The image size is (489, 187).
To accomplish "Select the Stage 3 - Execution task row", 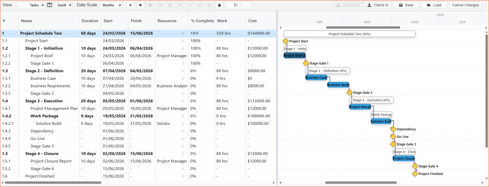I will click(44, 101).
